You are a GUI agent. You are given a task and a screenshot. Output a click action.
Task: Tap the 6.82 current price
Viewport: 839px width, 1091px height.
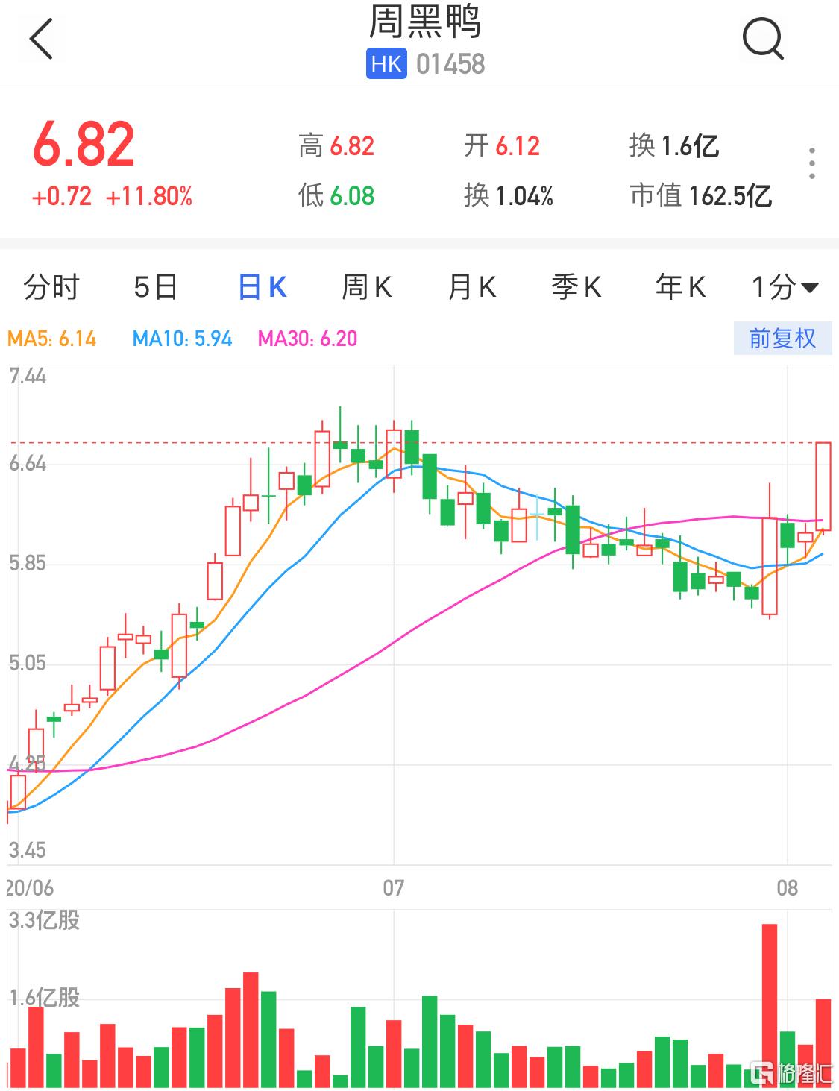point(84,145)
